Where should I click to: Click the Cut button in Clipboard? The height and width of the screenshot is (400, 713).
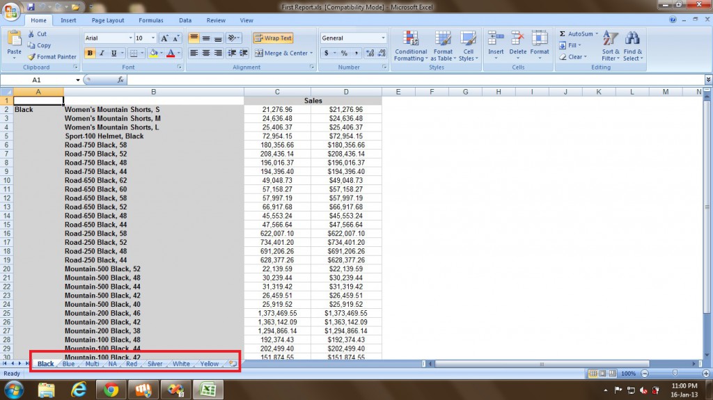tap(37, 34)
